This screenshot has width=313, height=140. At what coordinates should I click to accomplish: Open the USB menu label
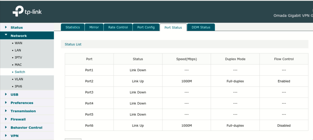[x=14, y=94]
